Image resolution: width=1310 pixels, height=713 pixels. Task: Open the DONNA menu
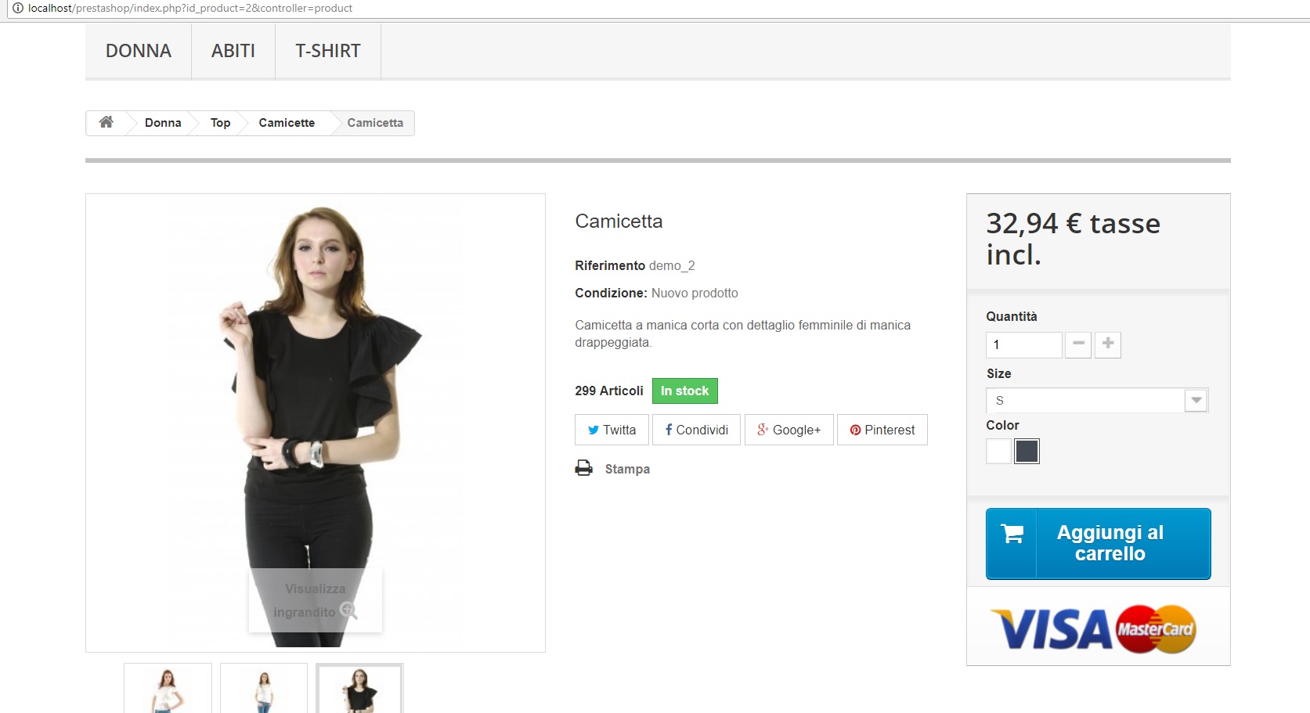(x=139, y=51)
